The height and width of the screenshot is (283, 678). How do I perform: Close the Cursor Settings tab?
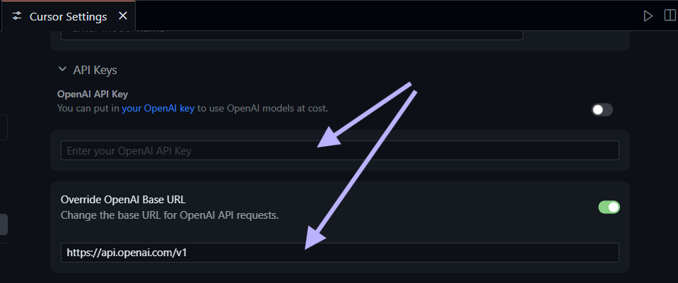click(x=123, y=16)
